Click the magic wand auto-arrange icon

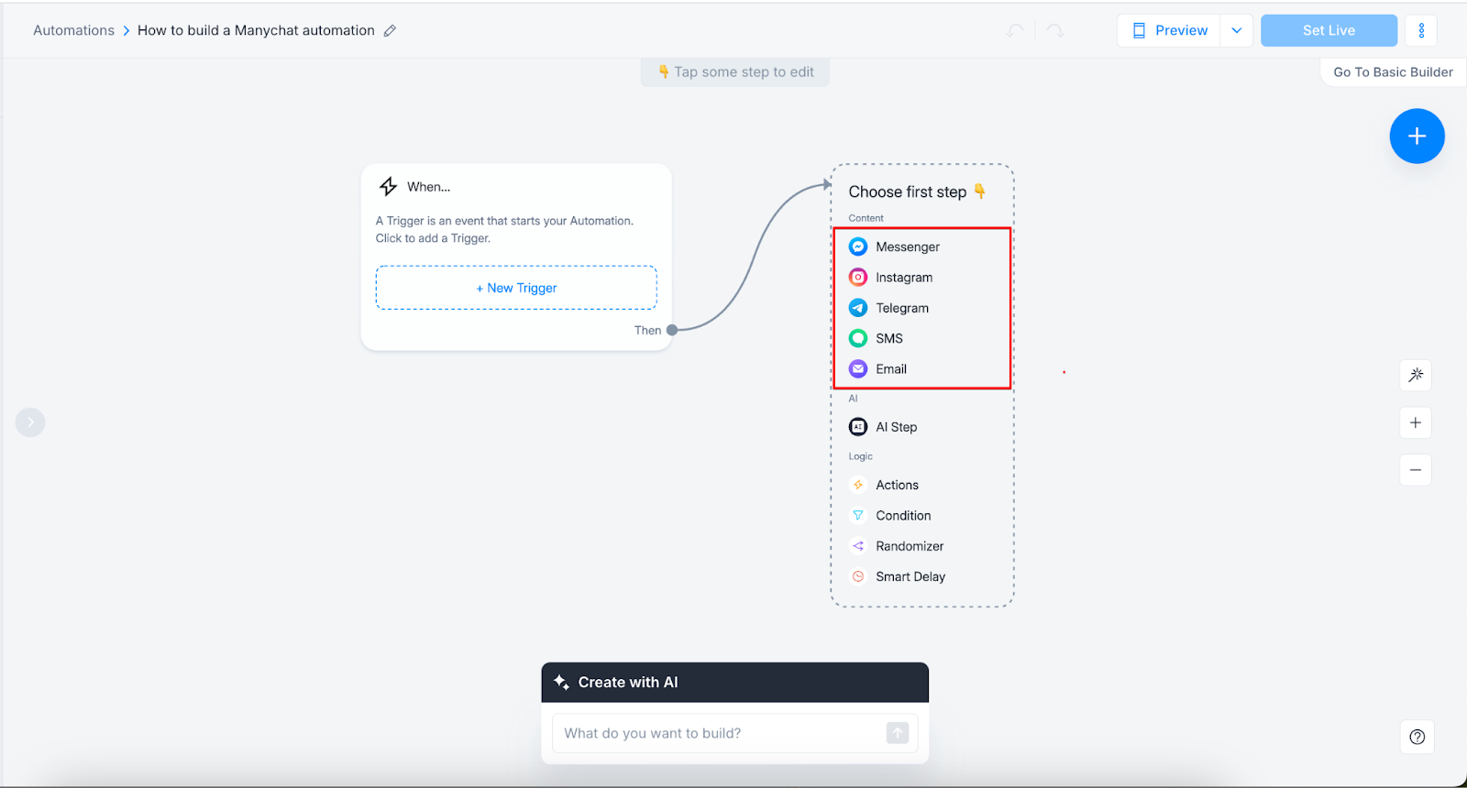[x=1416, y=374]
